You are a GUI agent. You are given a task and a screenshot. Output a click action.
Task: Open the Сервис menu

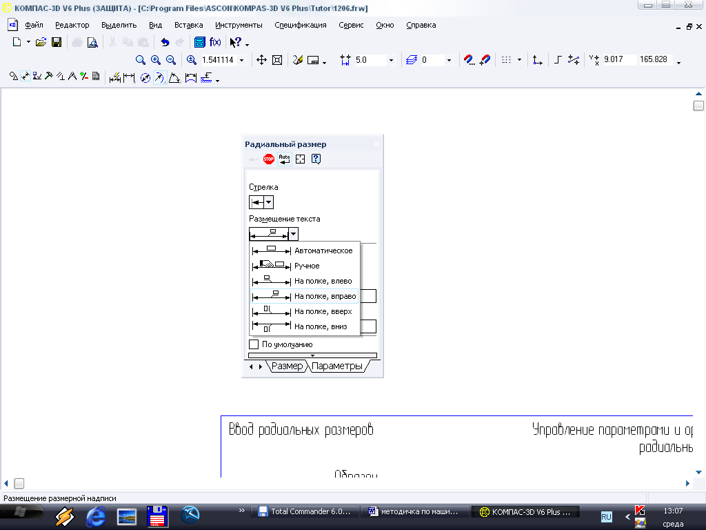click(351, 26)
